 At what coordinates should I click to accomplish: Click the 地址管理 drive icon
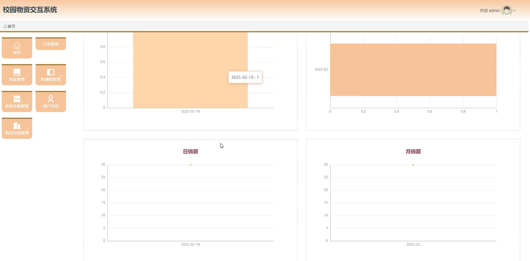[17, 72]
